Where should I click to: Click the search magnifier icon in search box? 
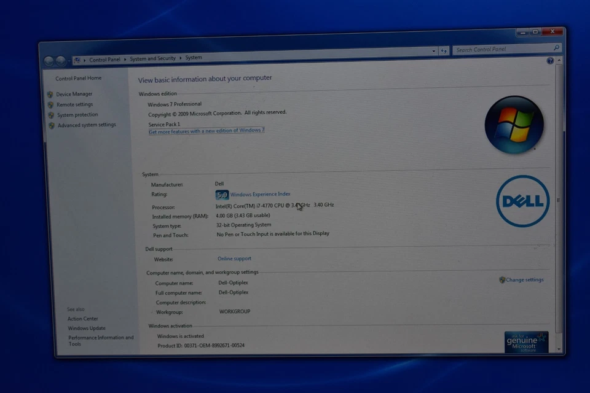(x=556, y=49)
